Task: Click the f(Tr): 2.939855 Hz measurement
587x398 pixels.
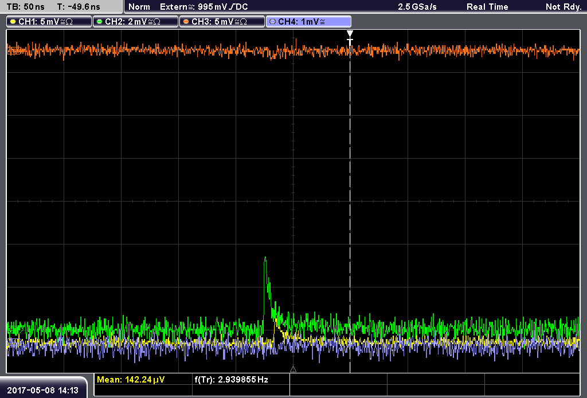Action: click(x=232, y=380)
